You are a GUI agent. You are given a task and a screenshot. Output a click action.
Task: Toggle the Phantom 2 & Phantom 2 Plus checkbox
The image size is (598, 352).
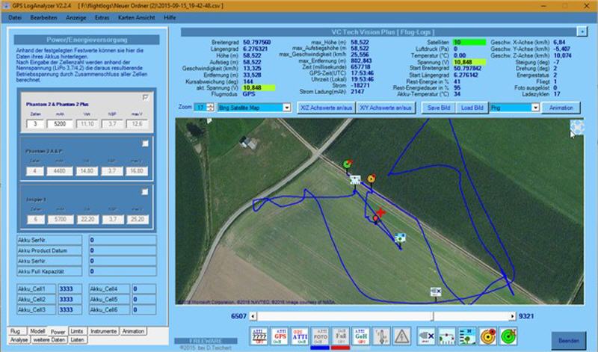coord(145,98)
